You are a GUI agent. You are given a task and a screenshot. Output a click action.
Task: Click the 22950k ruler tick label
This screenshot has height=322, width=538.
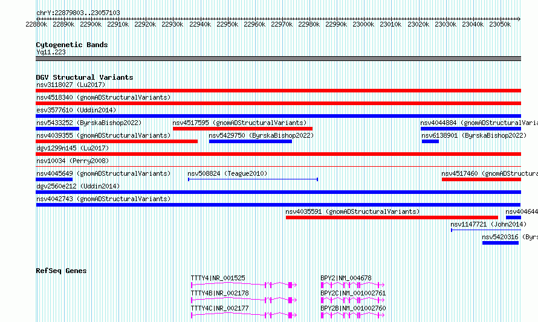click(x=227, y=24)
